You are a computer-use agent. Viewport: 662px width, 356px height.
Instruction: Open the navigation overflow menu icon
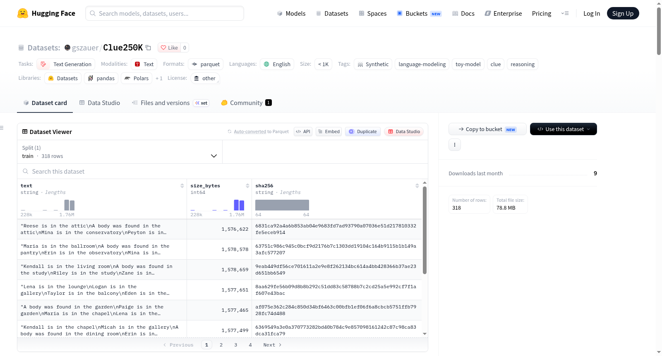tap(565, 13)
